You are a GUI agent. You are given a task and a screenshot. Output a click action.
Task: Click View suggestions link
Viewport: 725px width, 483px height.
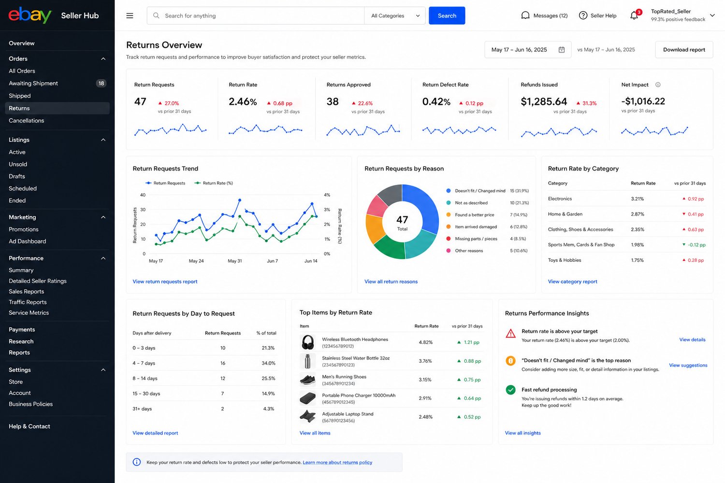coord(688,366)
